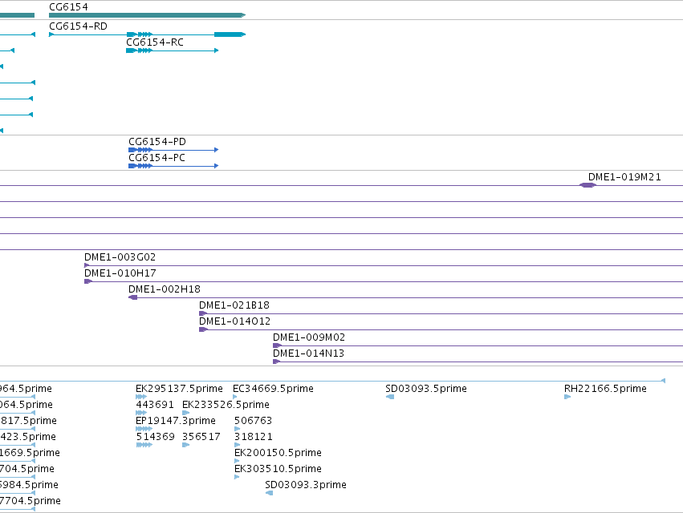The height and width of the screenshot is (513, 683).
Task: Click the DME1-019M21 clone marker
Action: click(587, 185)
